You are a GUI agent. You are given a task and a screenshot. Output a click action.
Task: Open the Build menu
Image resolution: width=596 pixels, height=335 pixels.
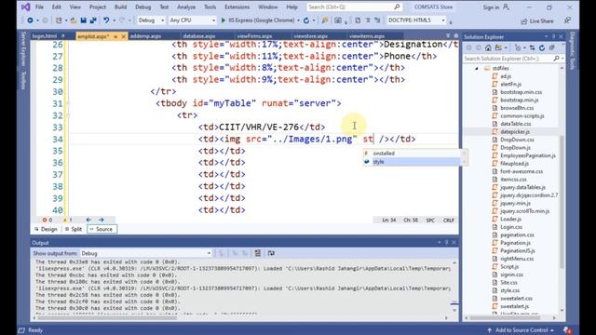click(120, 7)
